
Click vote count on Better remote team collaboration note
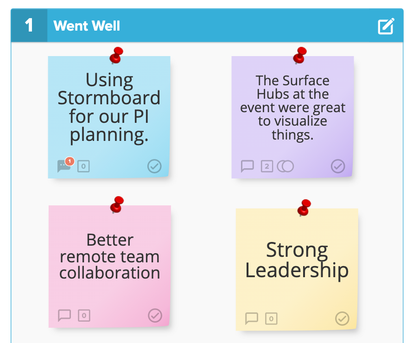(x=84, y=316)
